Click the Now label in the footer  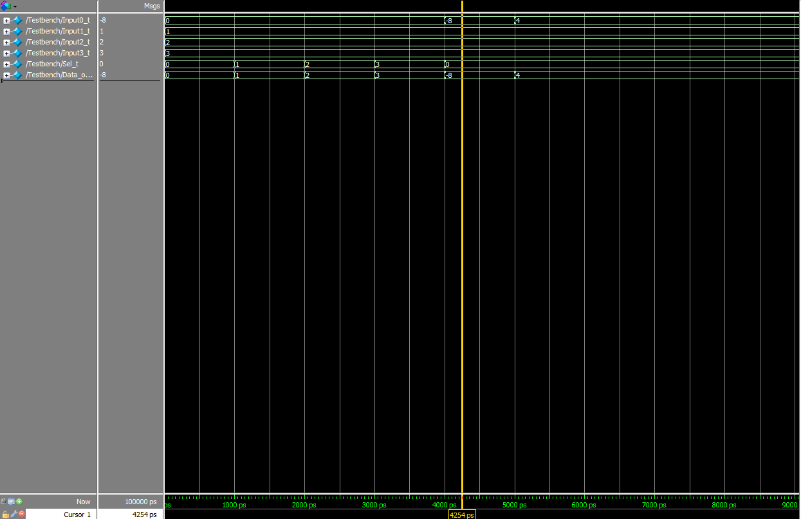[x=84, y=502]
